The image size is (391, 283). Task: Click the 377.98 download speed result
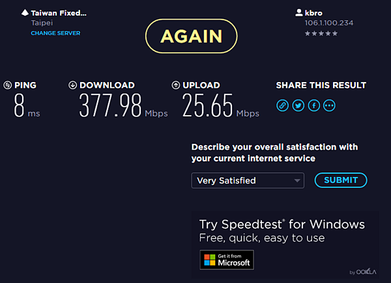point(111,105)
